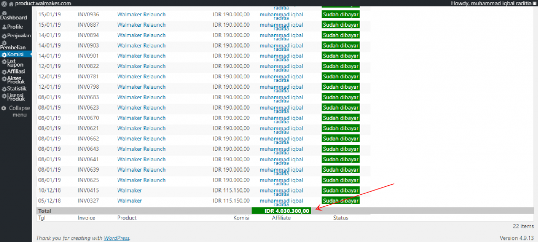Open the WordPress link in the footer
Screen dimensions: 538x242
117,238
